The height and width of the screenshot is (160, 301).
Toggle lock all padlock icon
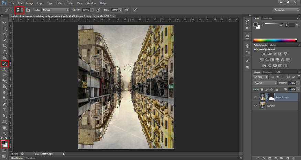(277, 89)
